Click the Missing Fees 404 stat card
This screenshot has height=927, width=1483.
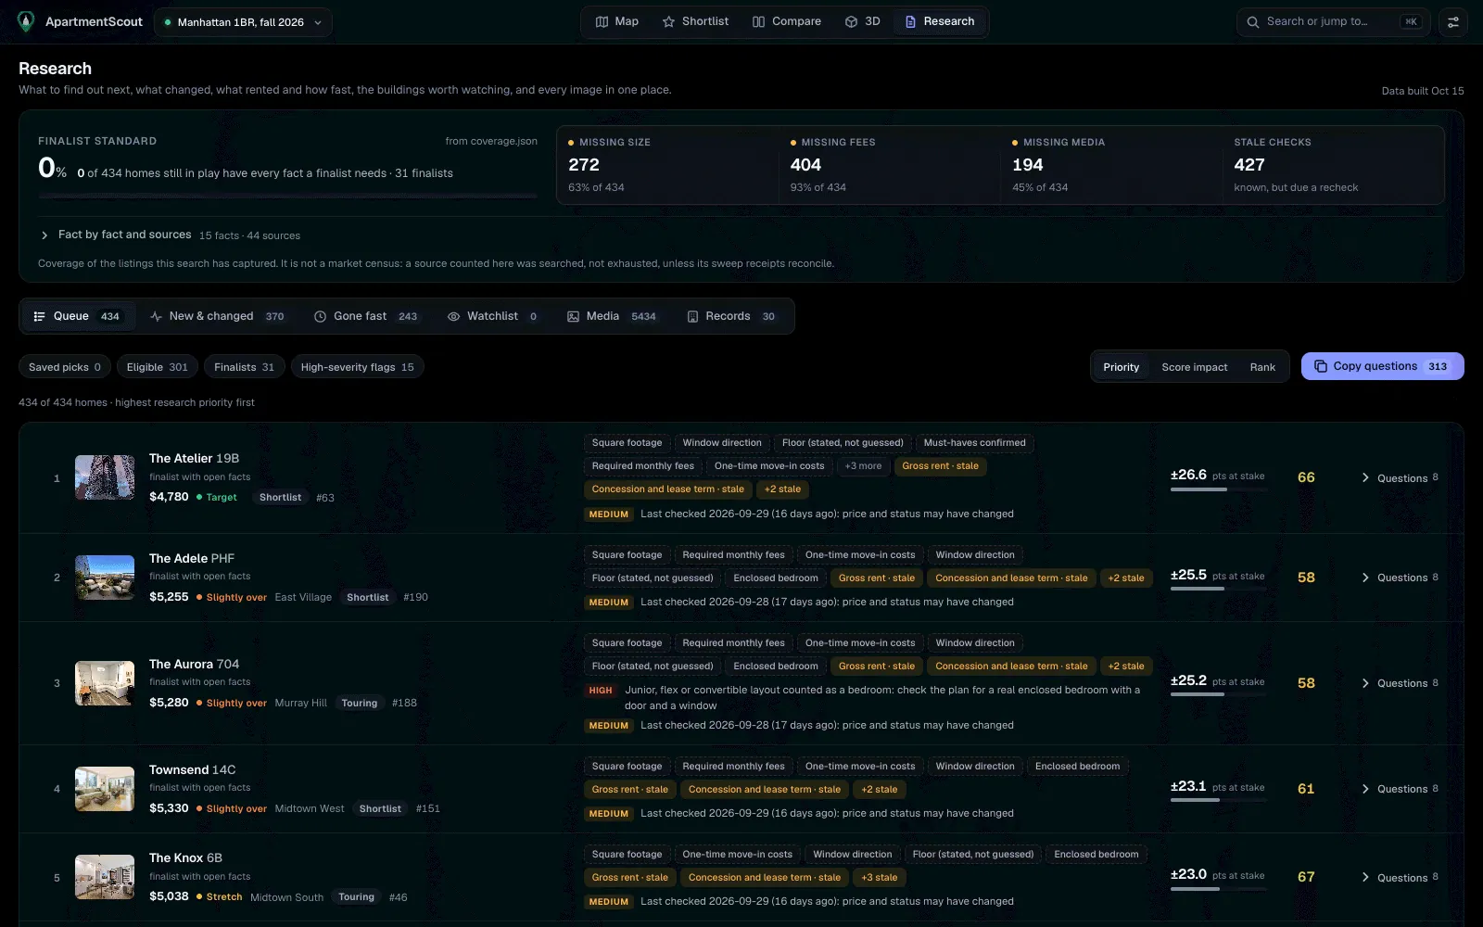889,165
